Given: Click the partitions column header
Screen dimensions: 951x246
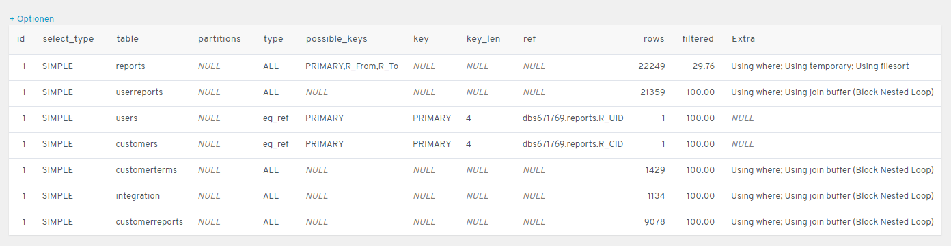Looking at the screenshot, I should 219,39.
